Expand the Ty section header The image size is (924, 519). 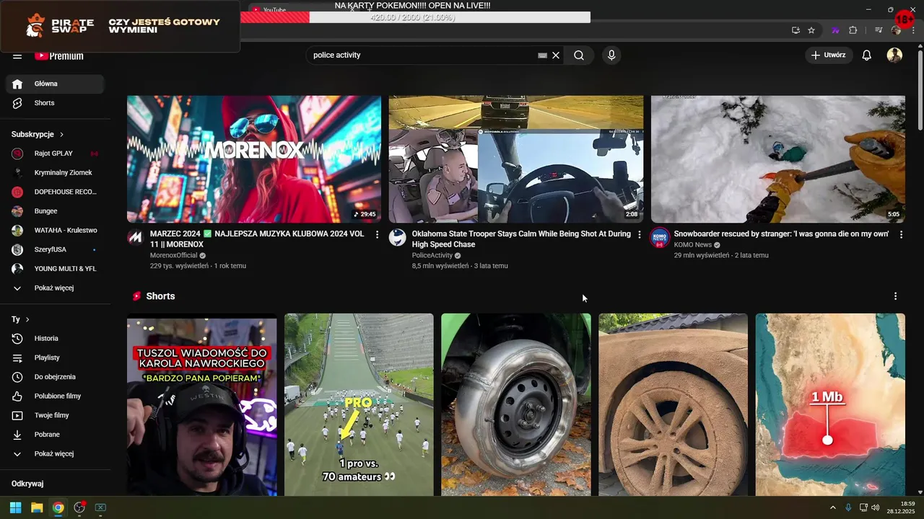20,319
